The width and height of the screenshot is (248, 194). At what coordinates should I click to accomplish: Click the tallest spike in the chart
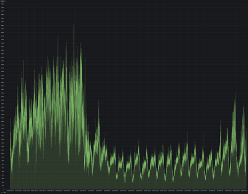pyautogui.click(x=74, y=25)
